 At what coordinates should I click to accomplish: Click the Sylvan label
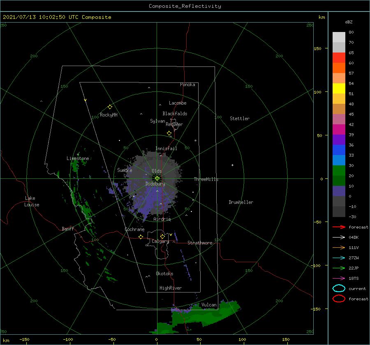[x=157, y=121]
